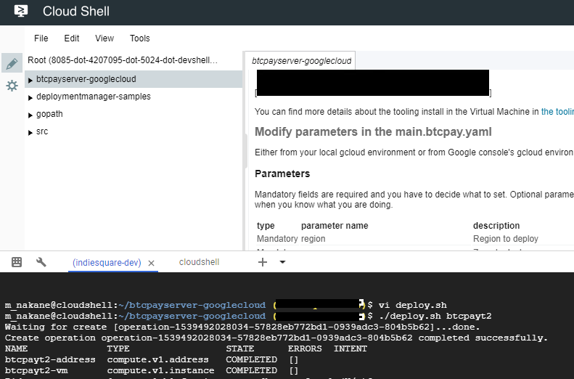The height and width of the screenshot is (379, 574).
Task: Click './deploy.sh btcpayt2' command in terminal
Action: (435, 316)
